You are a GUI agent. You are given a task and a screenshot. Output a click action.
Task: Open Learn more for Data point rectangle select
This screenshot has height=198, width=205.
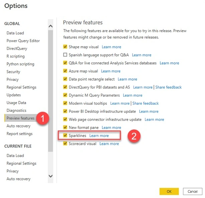click(127, 79)
